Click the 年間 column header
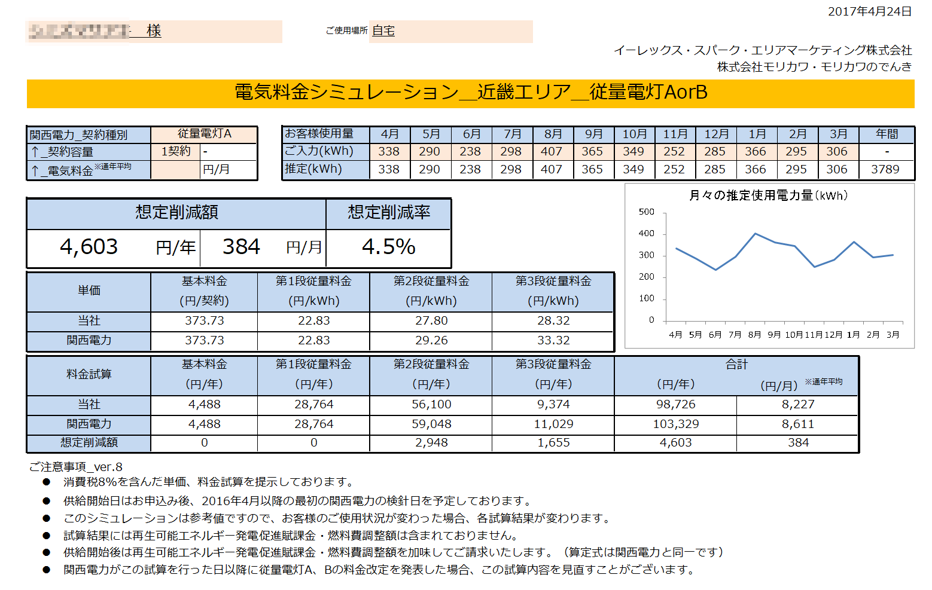The width and height of the screenshot is (932, 590). 886,134
